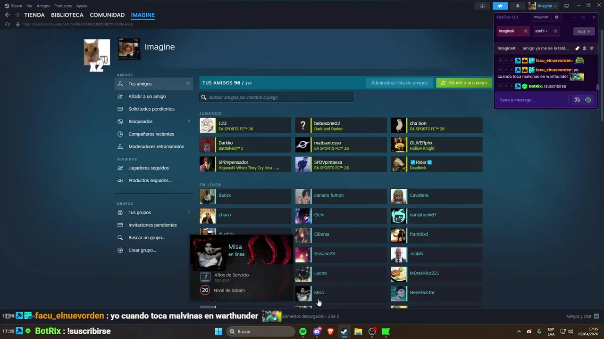The width and height of the screenshot is (604, 339).
Task: Open Kick app from taskbar
Action: pyautogui.click(x=386, y=331)
